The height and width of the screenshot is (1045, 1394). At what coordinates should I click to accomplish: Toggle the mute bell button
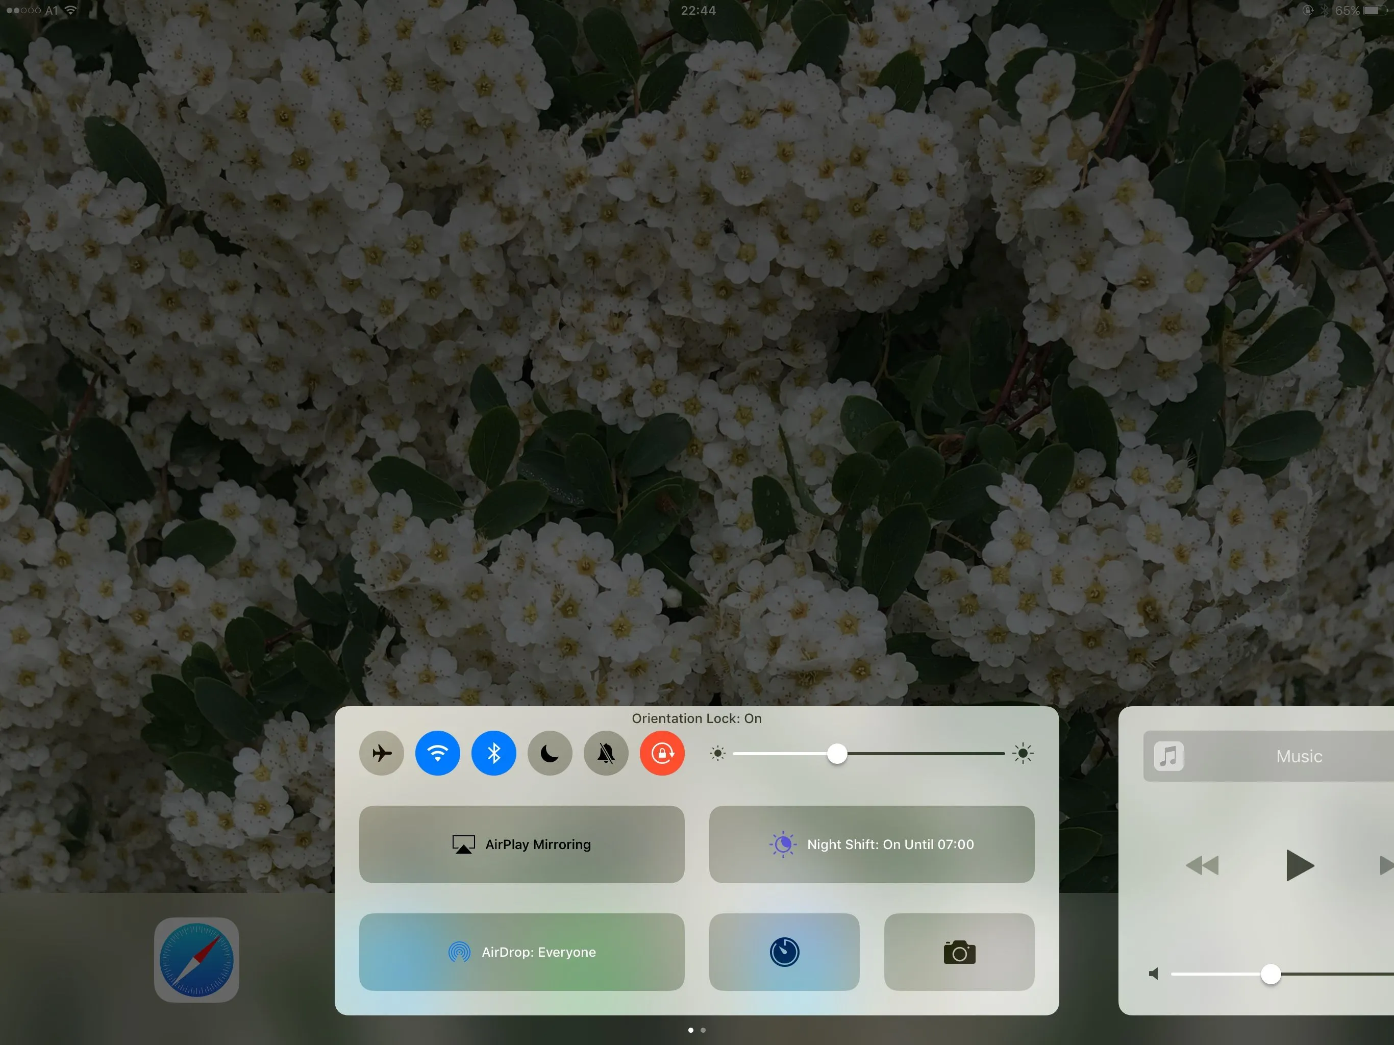(x=606, y=753)
